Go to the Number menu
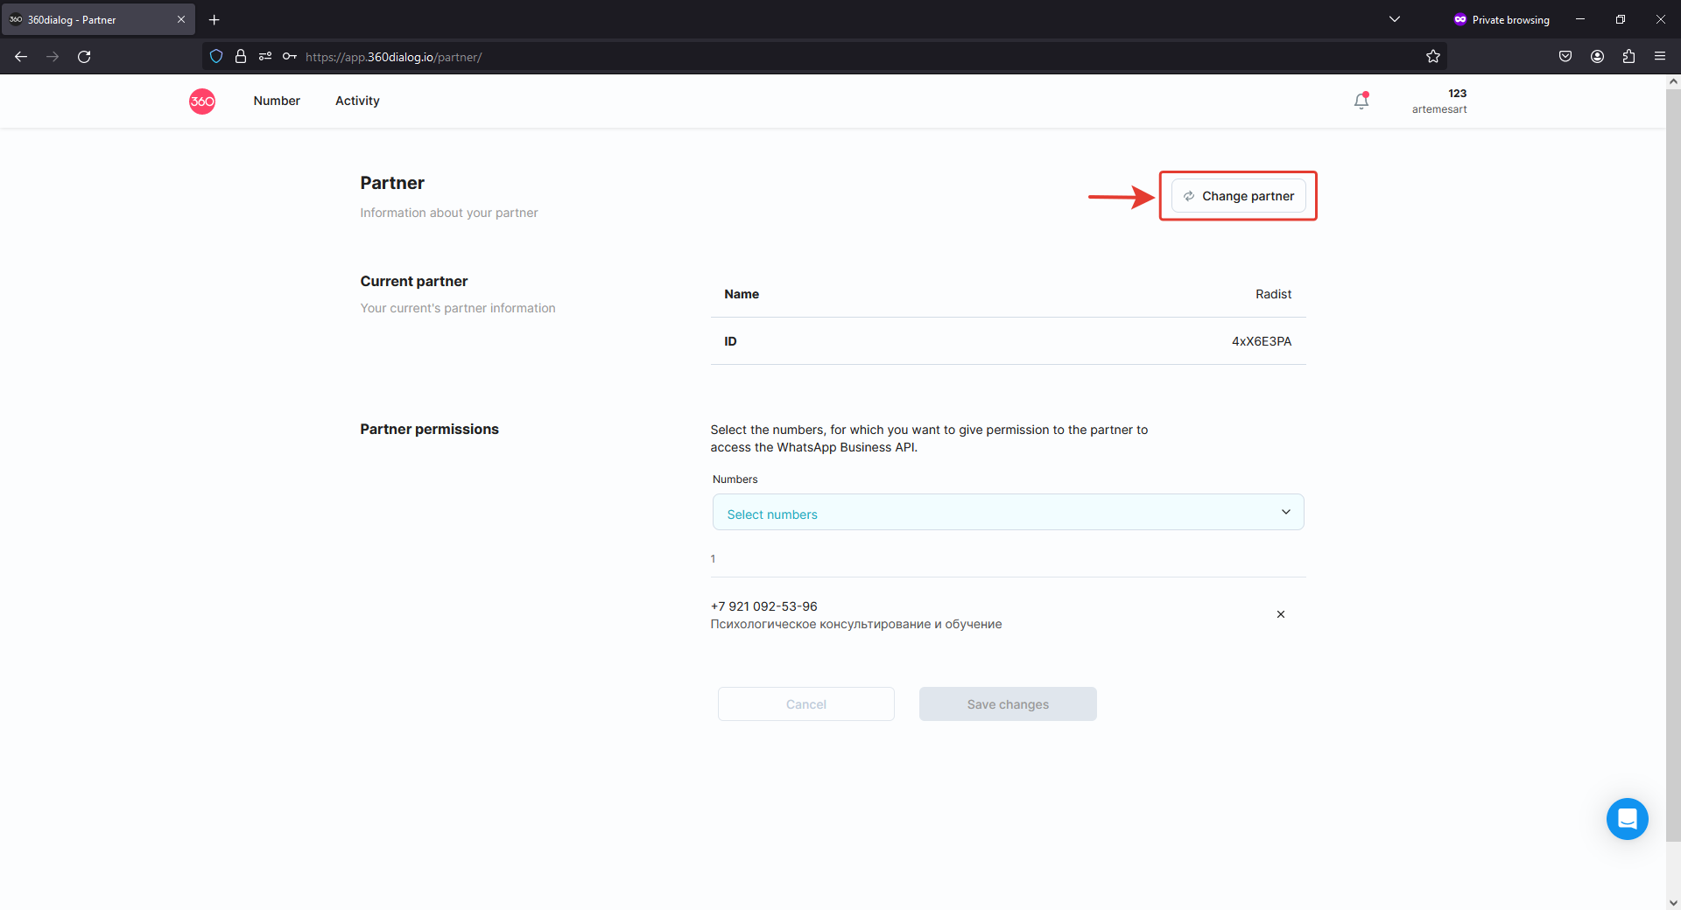 click(x=277, y=101)
